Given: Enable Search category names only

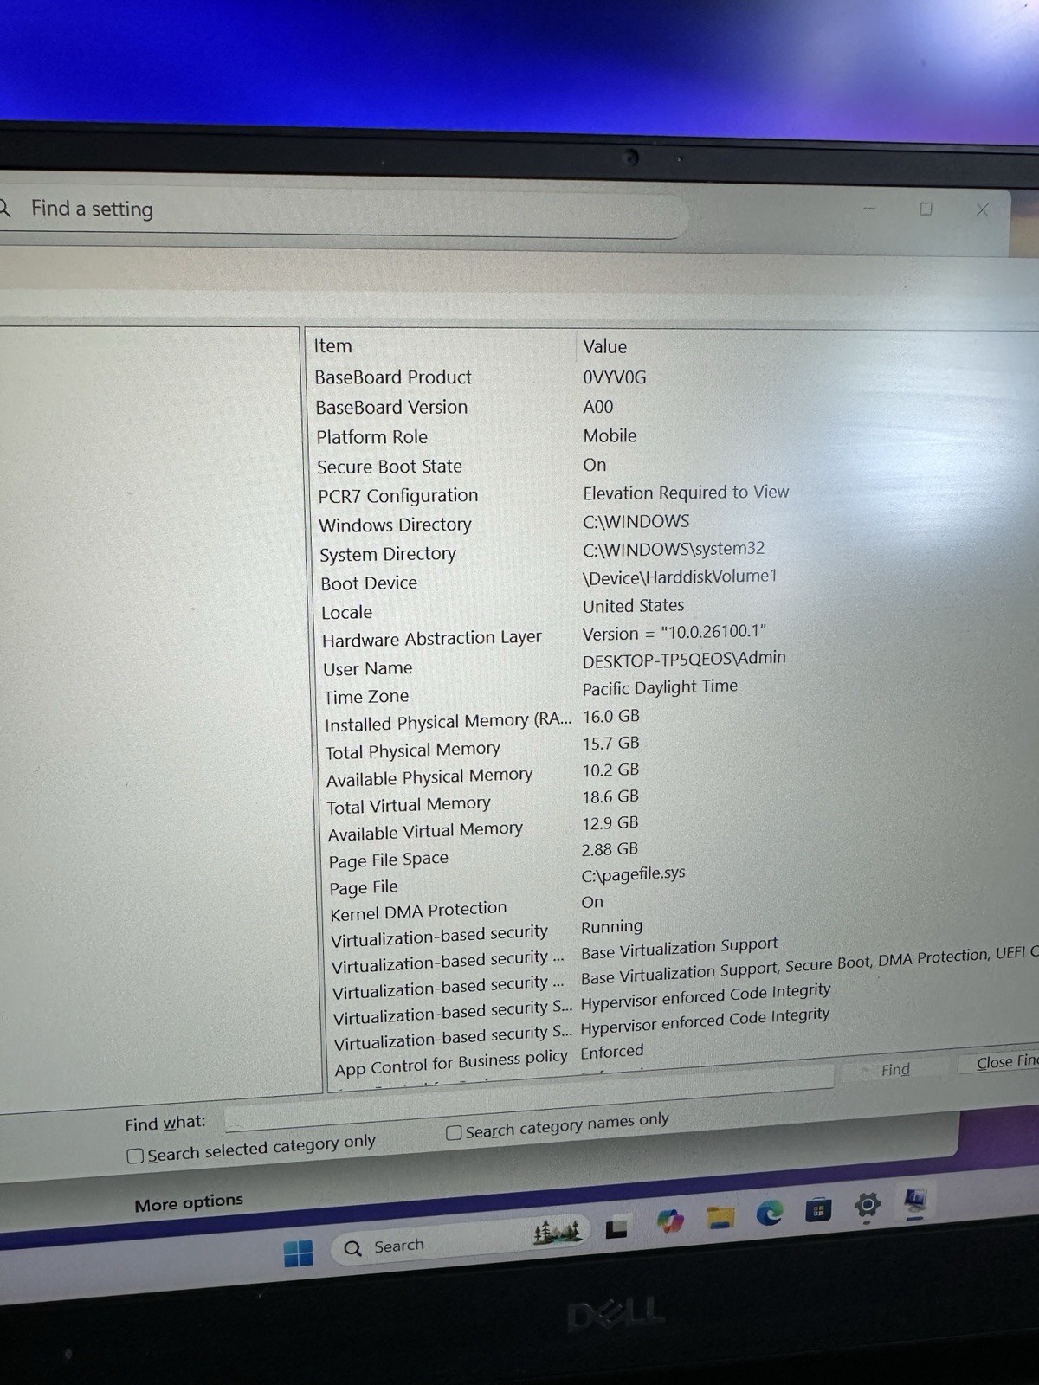Looking at the screenshot, I should [x=453, y=1132].
